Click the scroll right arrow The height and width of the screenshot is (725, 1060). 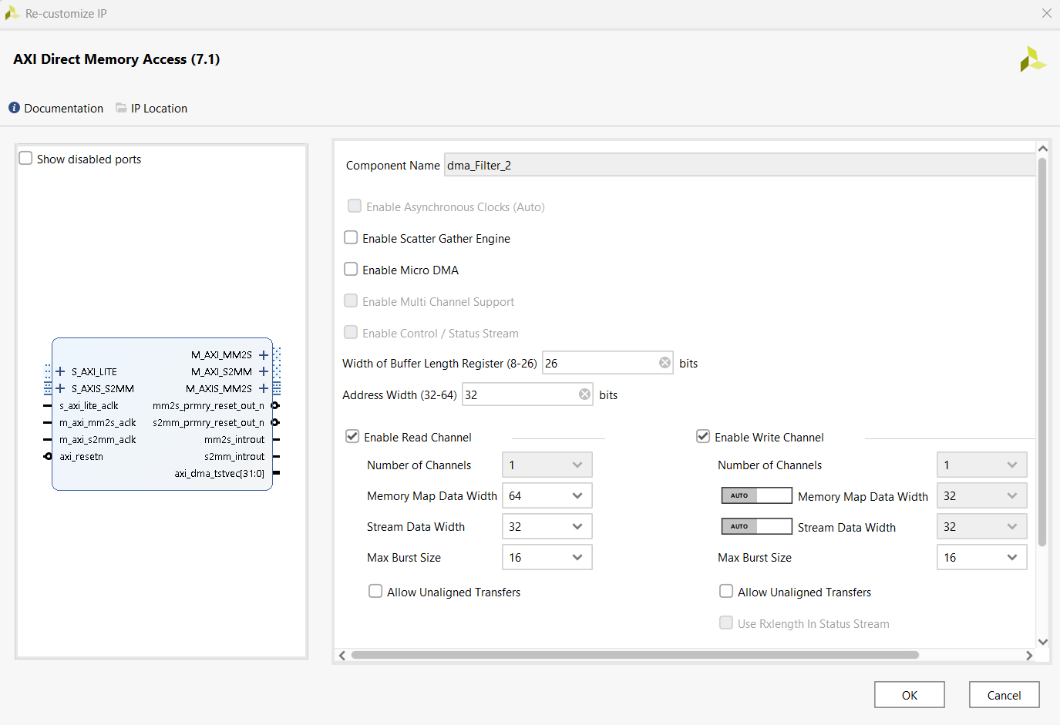click(x=1029, y=656)
